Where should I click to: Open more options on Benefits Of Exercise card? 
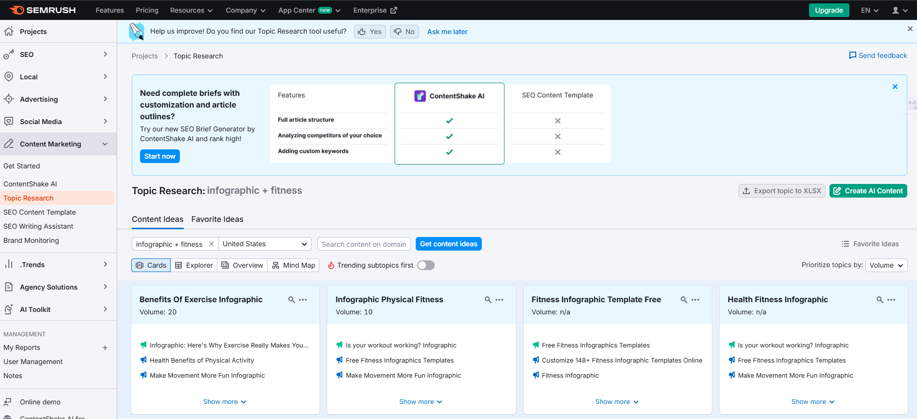303,300
